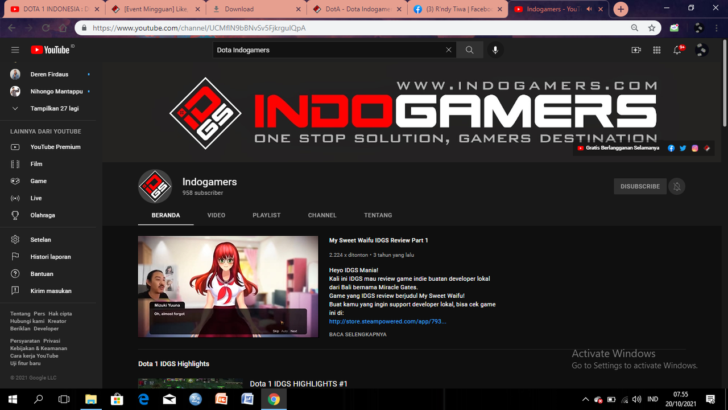Open File Explorer from taskbar

90,399
